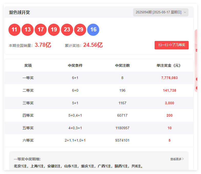Select the 四等奖 row label
The image size is (201, 174).
click(28, 115)
